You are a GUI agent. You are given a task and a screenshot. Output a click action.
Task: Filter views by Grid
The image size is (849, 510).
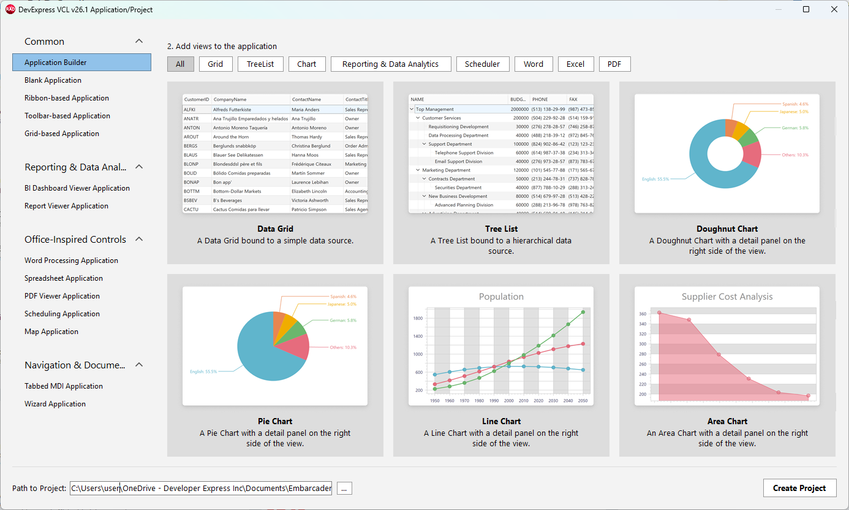216,64
